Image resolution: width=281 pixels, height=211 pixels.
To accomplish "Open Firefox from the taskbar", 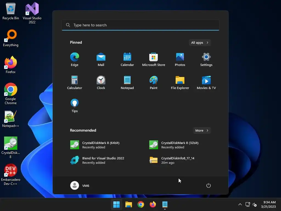I will (153, 204).
